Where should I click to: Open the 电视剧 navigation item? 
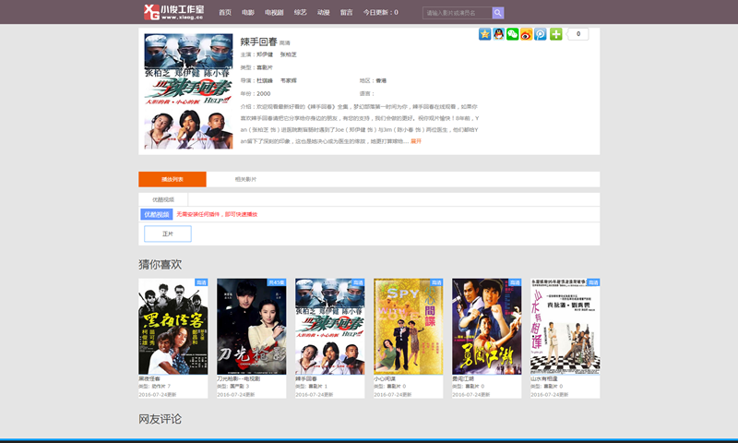tap(274, 13)
